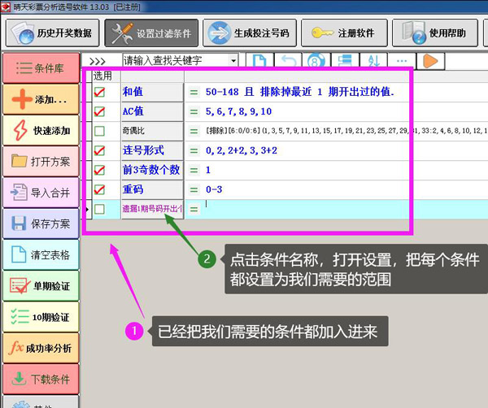Click the 快速添加 button

coord(41,130)
